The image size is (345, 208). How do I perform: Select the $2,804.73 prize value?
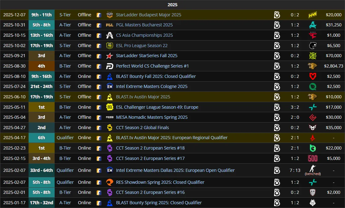[x=334, y=66]
